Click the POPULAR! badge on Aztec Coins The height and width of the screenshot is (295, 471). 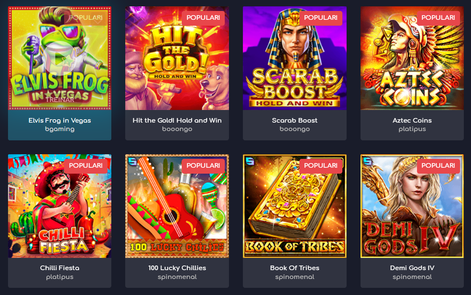coord(438,18)
